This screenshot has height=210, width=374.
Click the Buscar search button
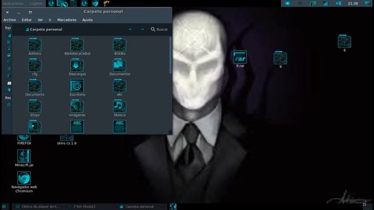point(159,29)
